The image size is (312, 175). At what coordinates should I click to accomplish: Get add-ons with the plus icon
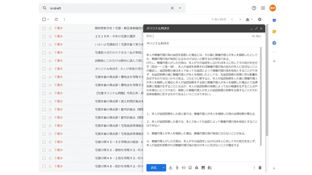coord(274,61)
